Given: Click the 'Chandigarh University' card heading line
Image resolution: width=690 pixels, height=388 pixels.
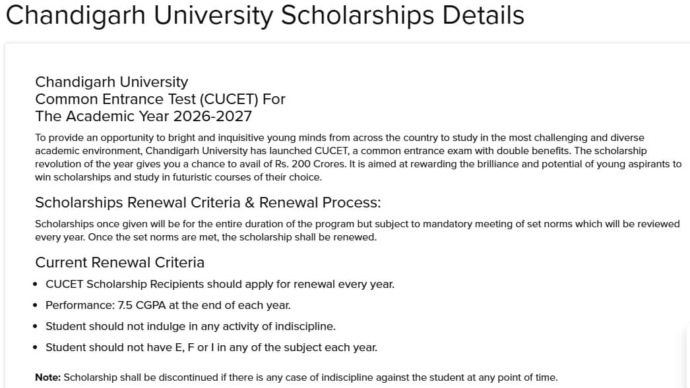Looking at the screenshot, I should 111,82.
